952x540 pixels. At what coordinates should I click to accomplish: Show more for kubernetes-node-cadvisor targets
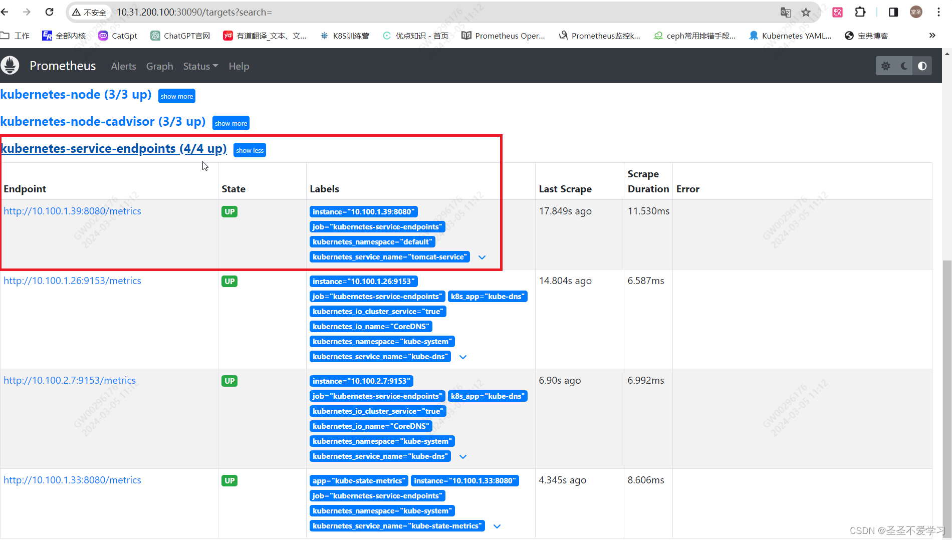231,123
